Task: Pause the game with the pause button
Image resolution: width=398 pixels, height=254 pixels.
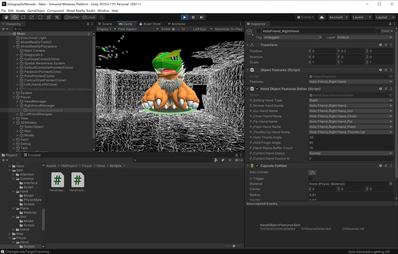Action: [x=193, y=17]
